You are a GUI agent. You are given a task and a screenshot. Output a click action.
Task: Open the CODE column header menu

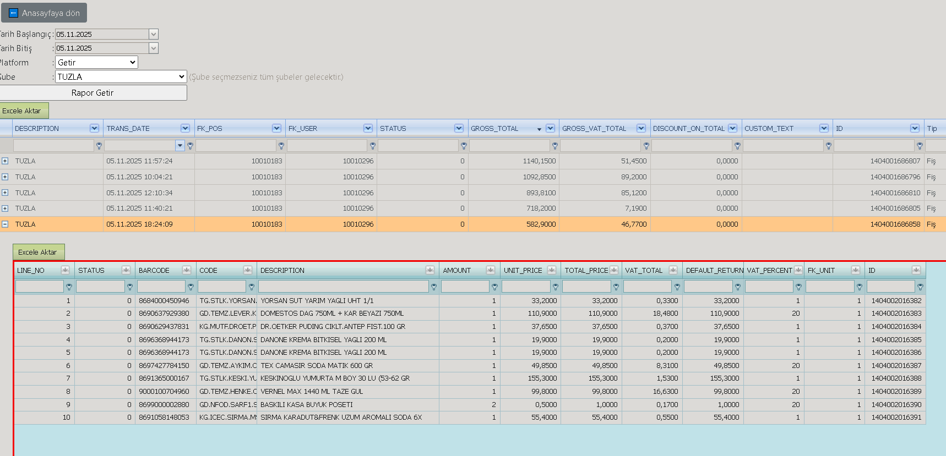[248, 270]
